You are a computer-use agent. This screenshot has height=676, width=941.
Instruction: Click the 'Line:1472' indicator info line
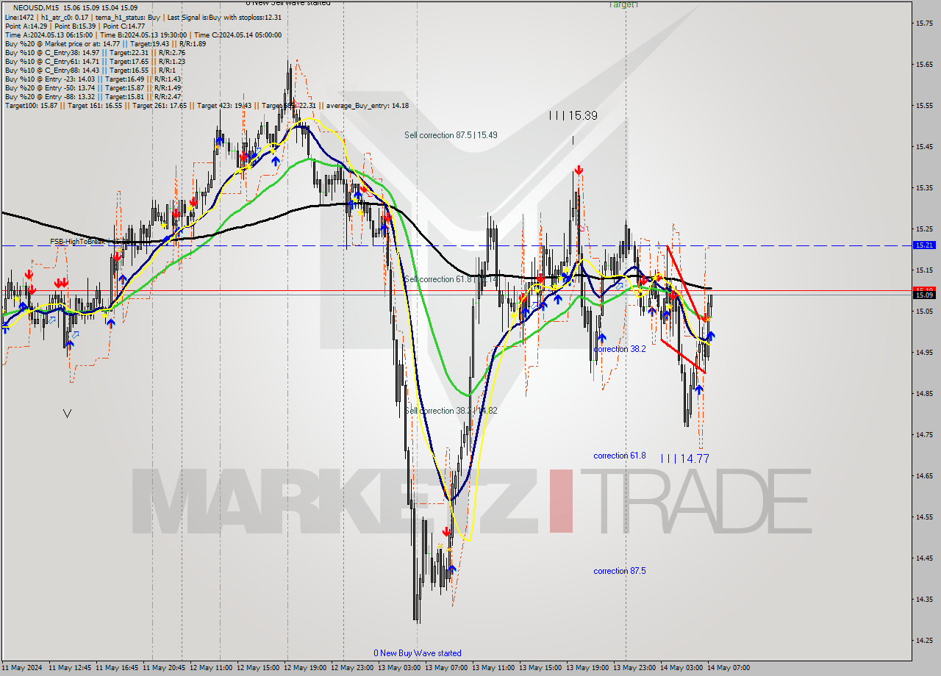pos(143,17)
